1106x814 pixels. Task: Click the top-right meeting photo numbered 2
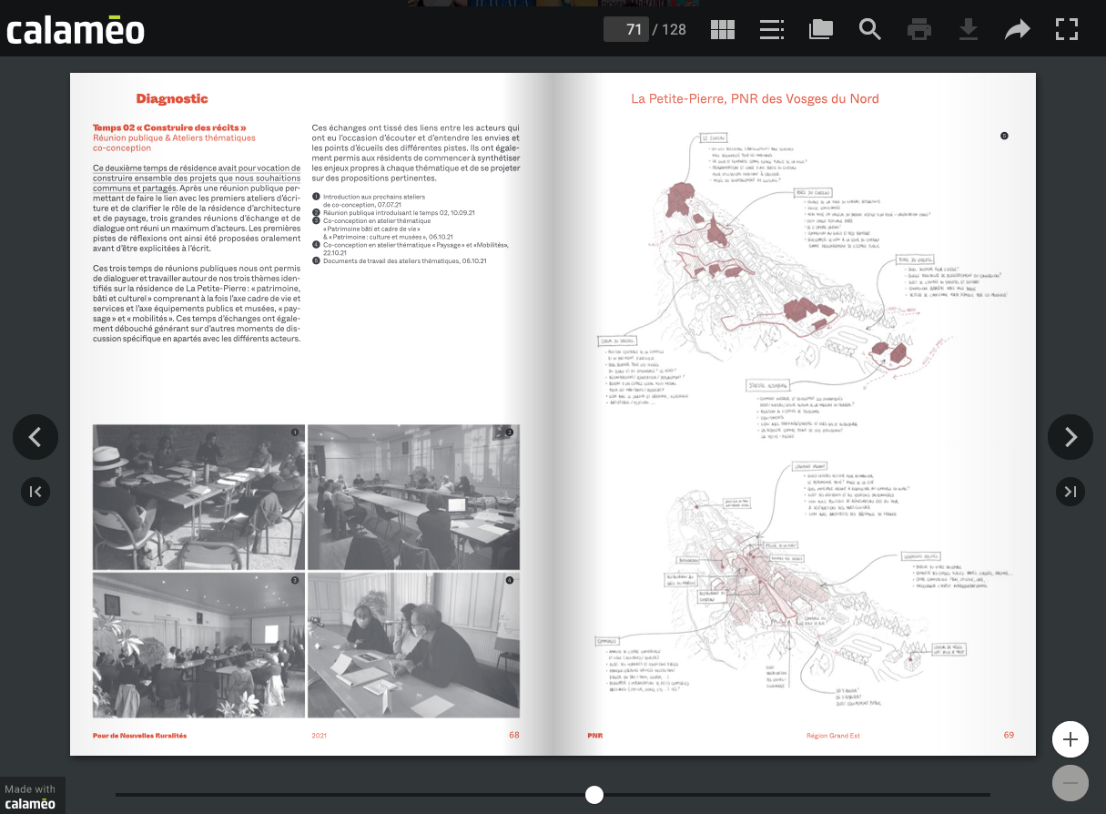tap(413, 496)
